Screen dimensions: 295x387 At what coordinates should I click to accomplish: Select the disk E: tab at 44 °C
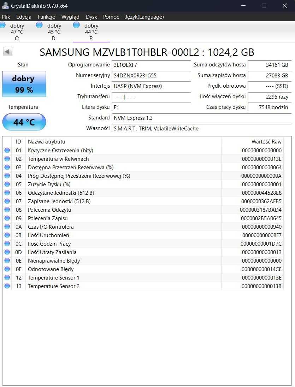point(91,32)
